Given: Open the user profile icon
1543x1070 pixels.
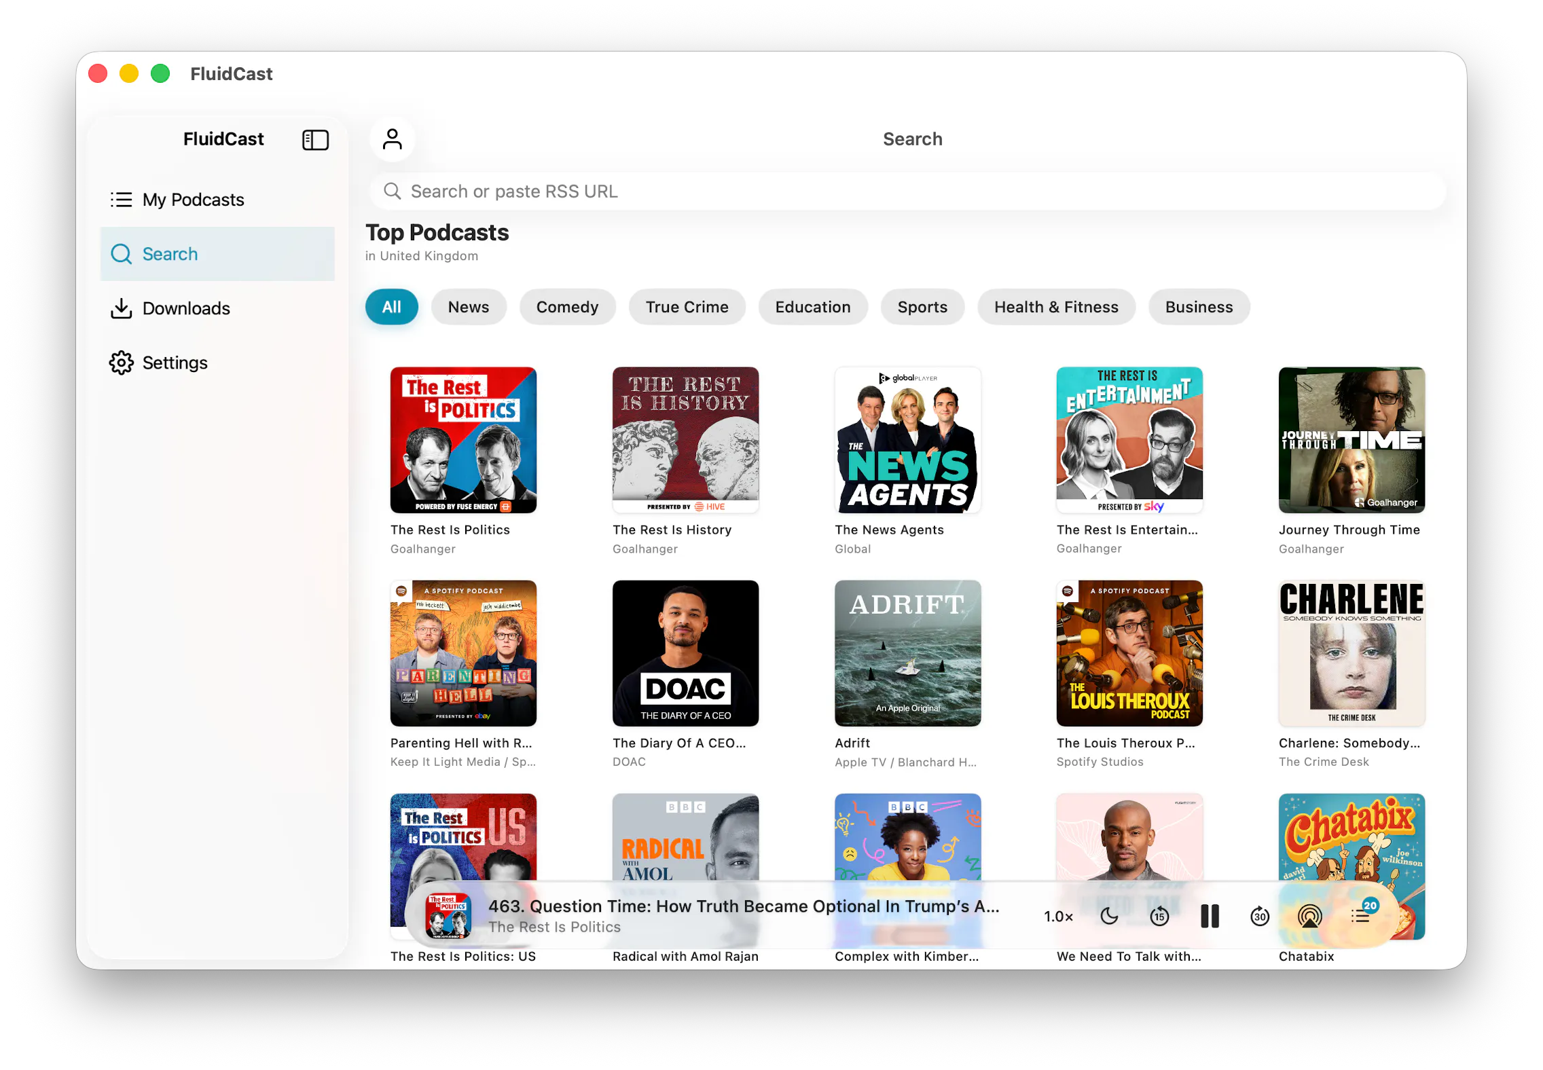Looking at the screenshot, I should (x=393, y=139).
